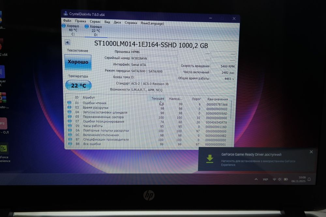The image size is (326, 217).
Task: Click the GeForce driver download arrow icon
Action: (210, 159)
